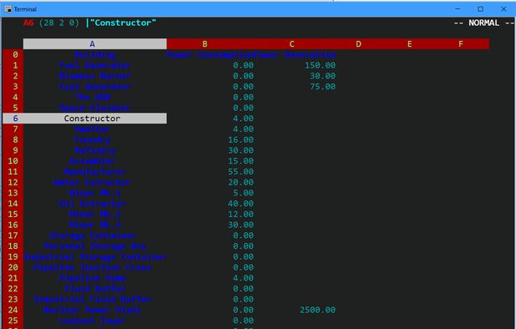Viewport: 516px width, 329px height.
Task: Select column C header
Action: tap(291, 43)
